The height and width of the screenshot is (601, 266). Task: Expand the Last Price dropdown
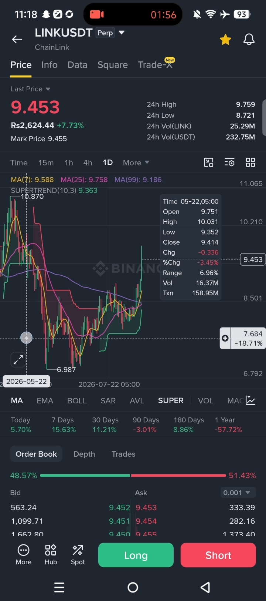tap(30, 89)
